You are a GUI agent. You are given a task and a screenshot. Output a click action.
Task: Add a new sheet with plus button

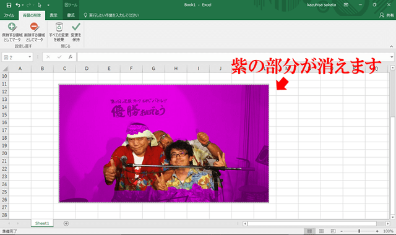[66, 223]
